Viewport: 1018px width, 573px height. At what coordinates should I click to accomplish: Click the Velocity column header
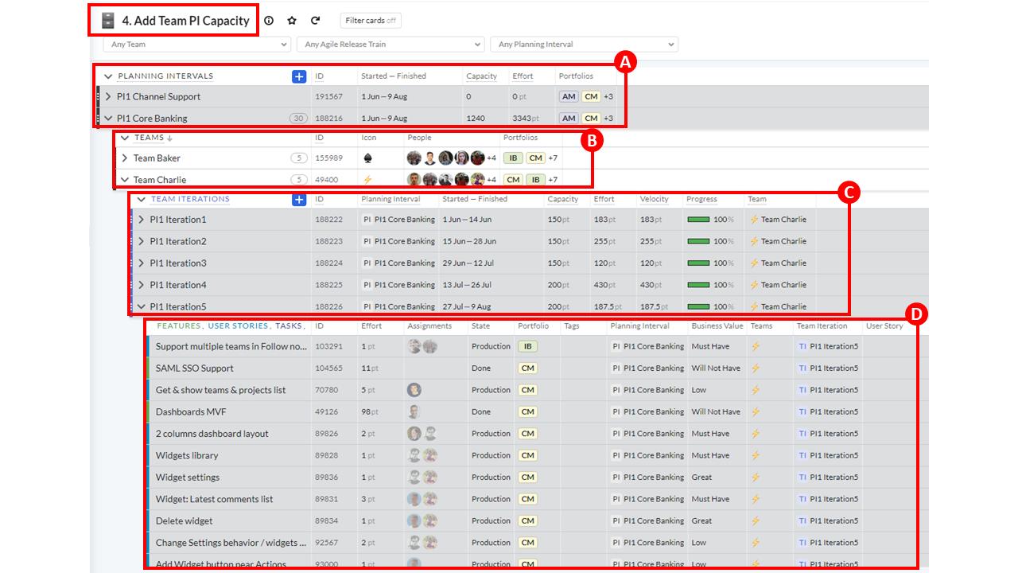point(655,199)
